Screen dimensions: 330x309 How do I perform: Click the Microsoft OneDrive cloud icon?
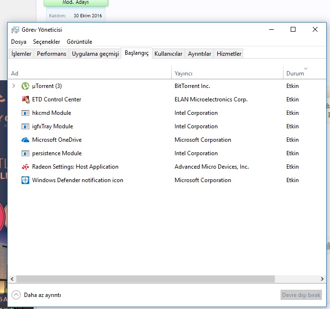pyautogui.click(x=25, y=140)
